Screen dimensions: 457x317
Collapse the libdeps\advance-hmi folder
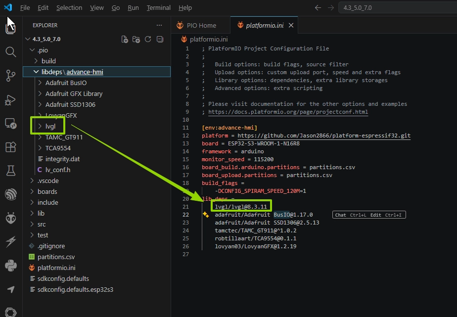(96, 72)
